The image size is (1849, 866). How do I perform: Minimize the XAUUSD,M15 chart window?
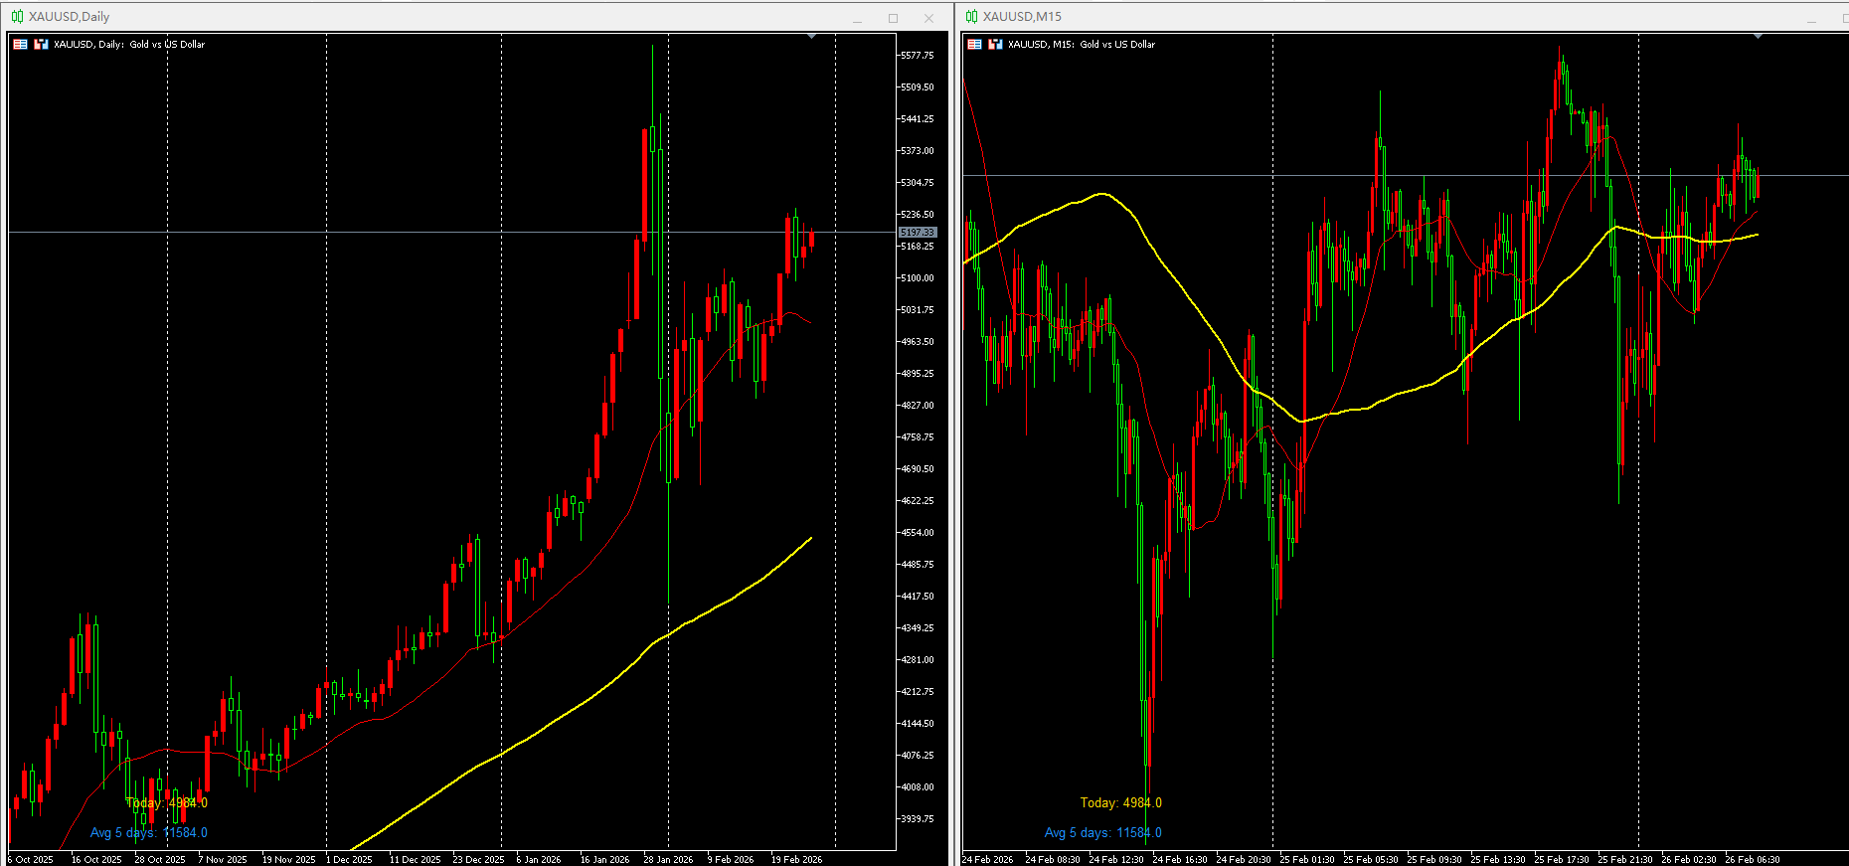click(1811, 18)
